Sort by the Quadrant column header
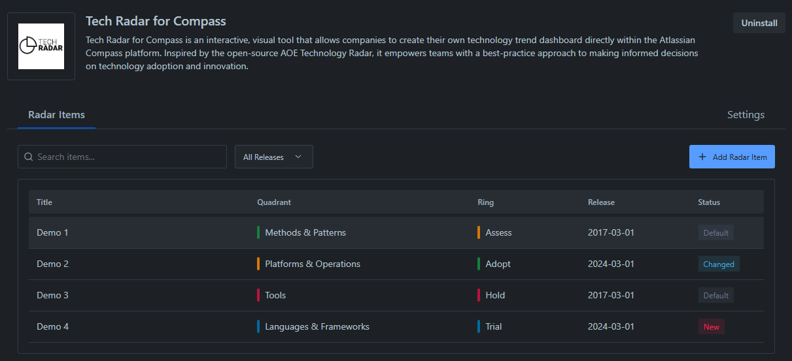Screen dimensions: 792x361 274,202
